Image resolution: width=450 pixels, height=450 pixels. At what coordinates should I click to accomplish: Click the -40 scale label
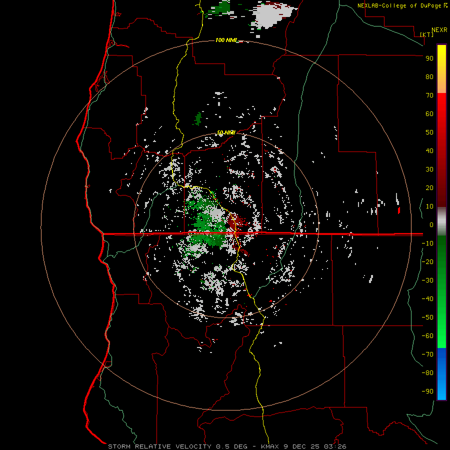(427, 299)
